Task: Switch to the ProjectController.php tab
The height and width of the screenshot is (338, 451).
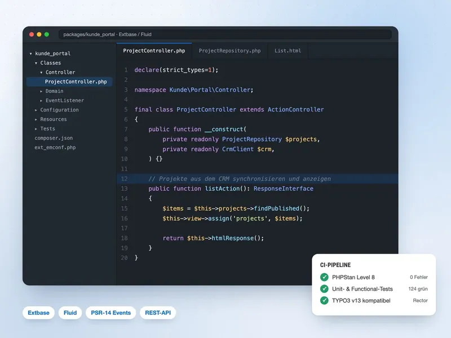Action: pos(154,51)
